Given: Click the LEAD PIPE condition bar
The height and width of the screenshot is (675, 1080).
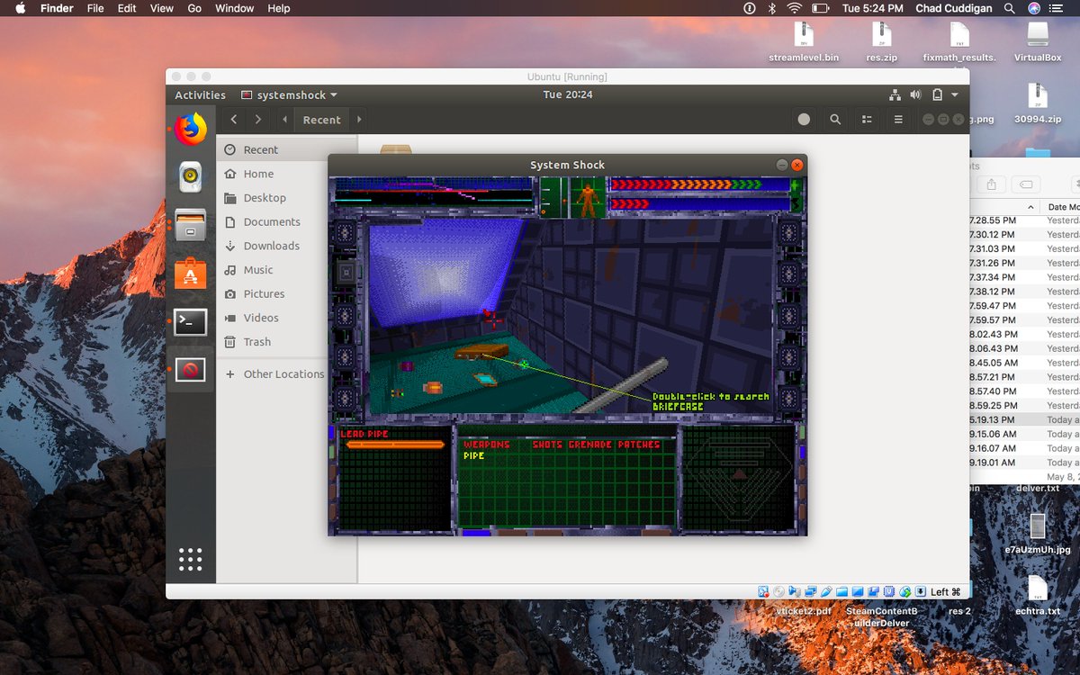Looking at the screenshot, I should coord(395,445).
